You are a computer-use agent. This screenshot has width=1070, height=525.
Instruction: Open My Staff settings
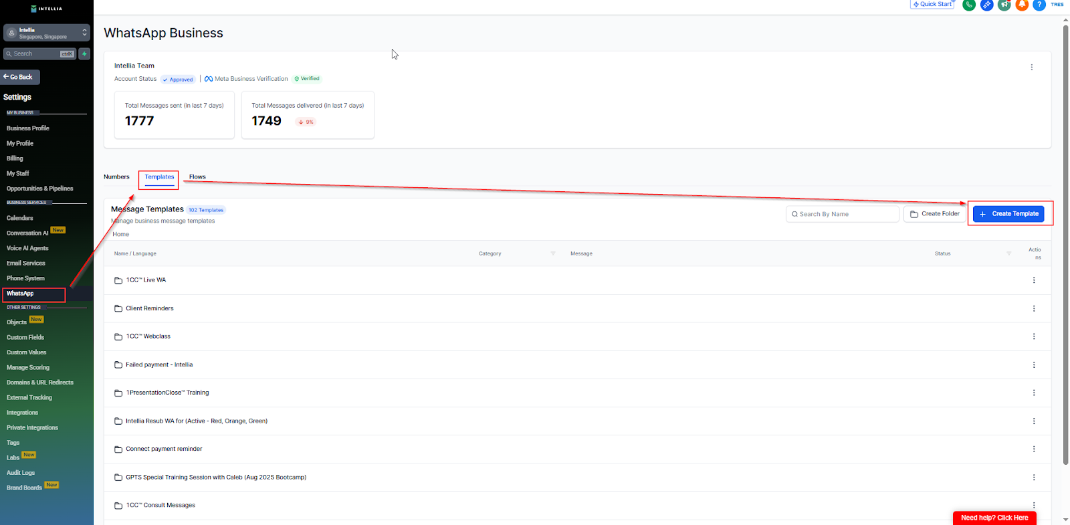tap(18, 173)
